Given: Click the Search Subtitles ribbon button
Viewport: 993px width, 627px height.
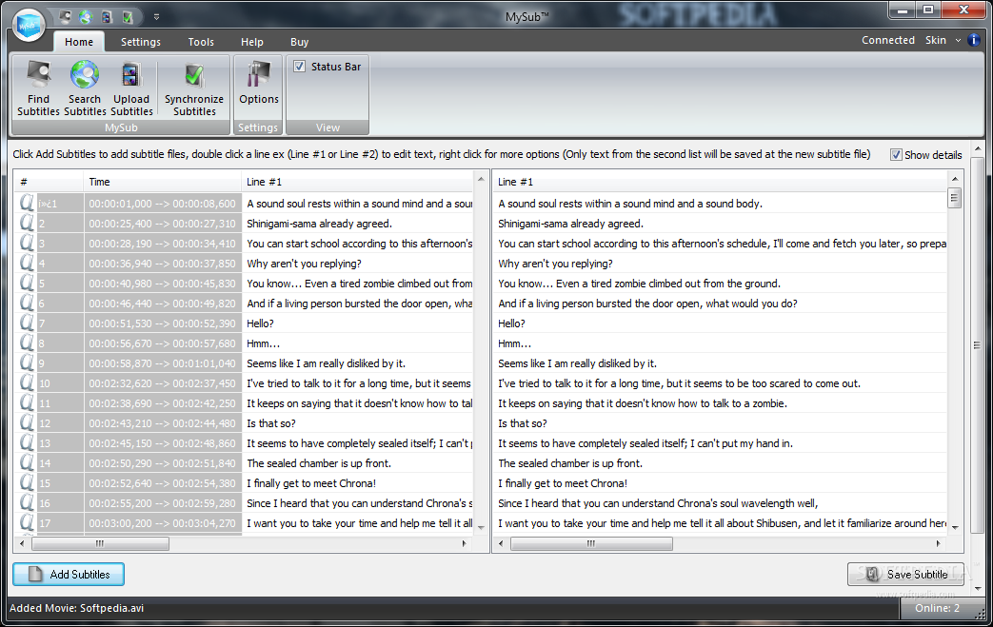Looking at the screenshot, I should pos(85,88).
